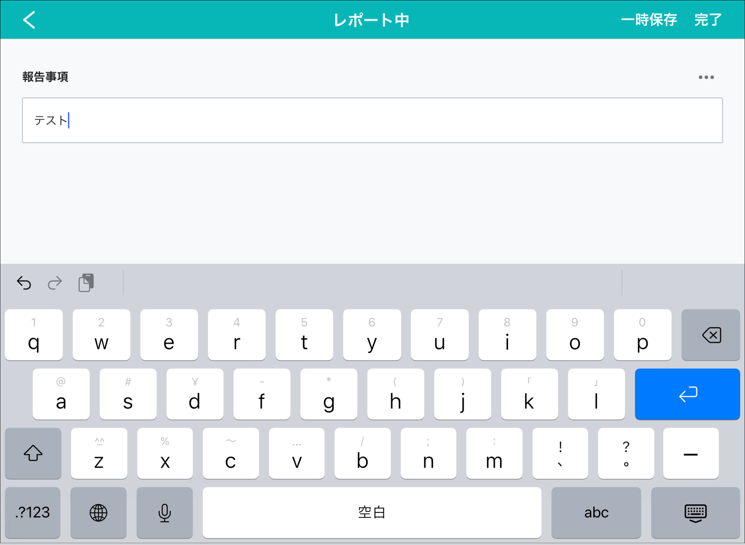Tap the globe language switch key
The image size is (745, 545).
coord(98,513)
